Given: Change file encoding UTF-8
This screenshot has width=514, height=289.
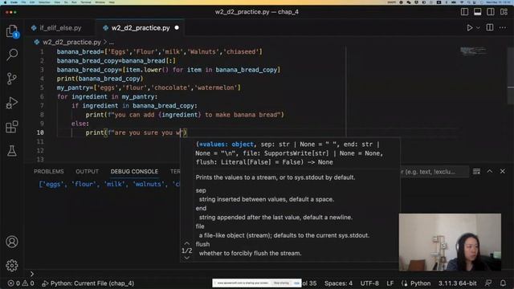Looking at the screenshot, I should tap(369, 283).
